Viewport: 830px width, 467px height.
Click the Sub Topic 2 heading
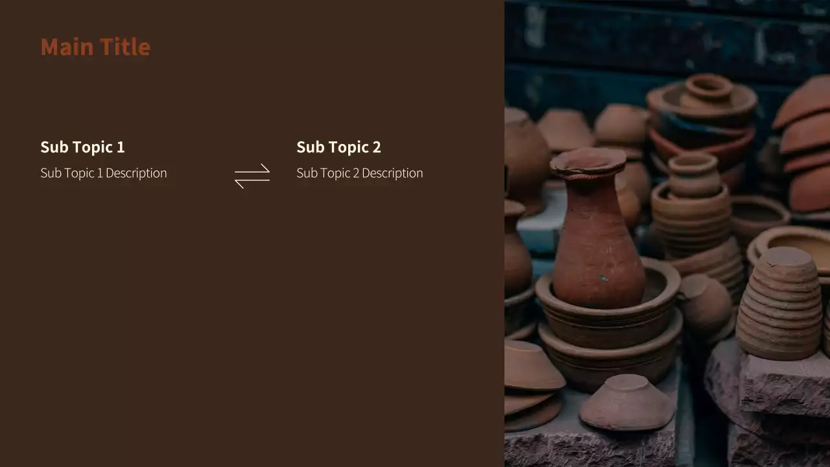338,147
